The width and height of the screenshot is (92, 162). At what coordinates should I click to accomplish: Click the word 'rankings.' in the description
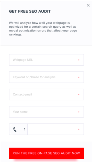(15, 34)
